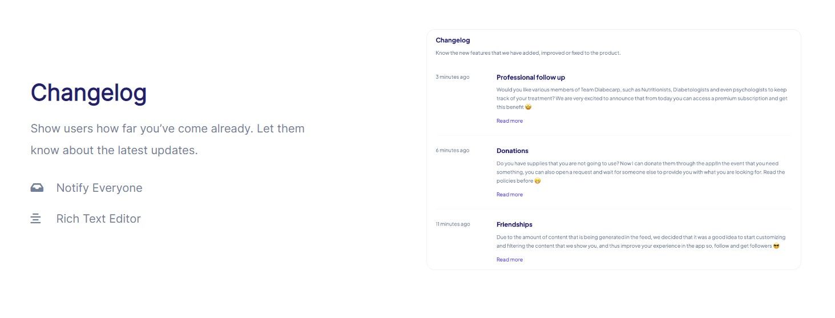Click the 'Show users how far' description text

pos(168,139)
